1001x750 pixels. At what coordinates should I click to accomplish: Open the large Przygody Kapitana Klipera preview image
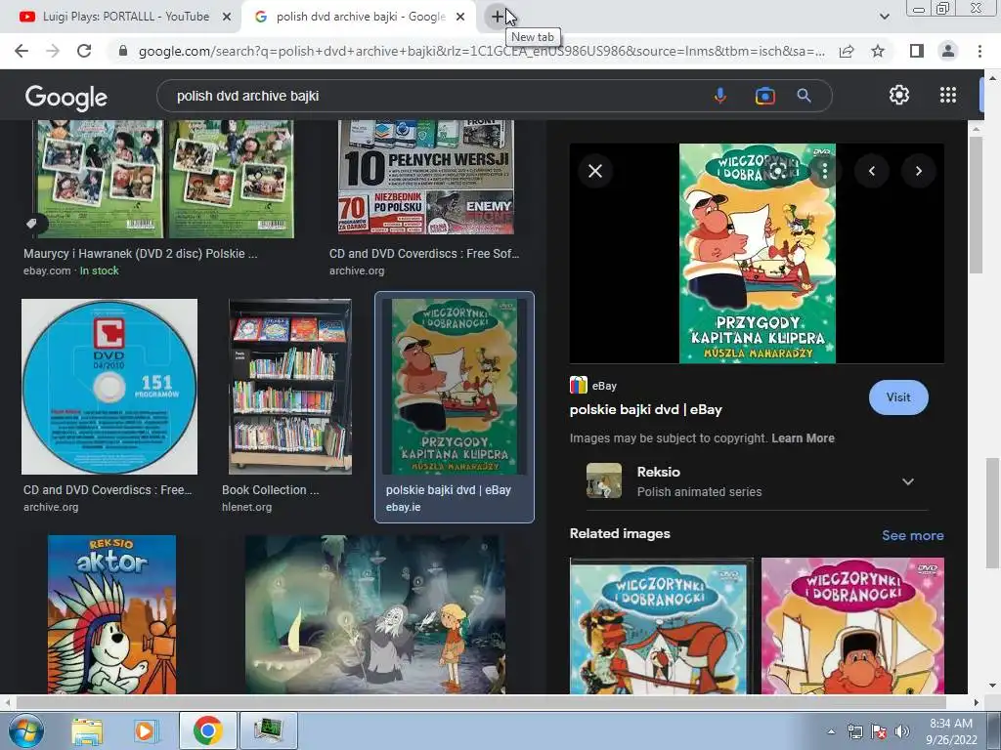(758, 253)
